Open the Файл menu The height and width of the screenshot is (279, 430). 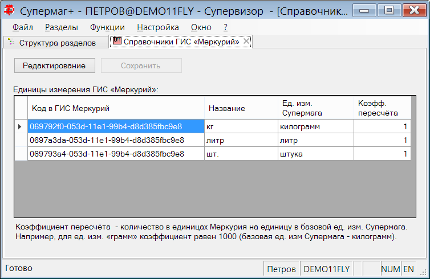click(23, 27)
